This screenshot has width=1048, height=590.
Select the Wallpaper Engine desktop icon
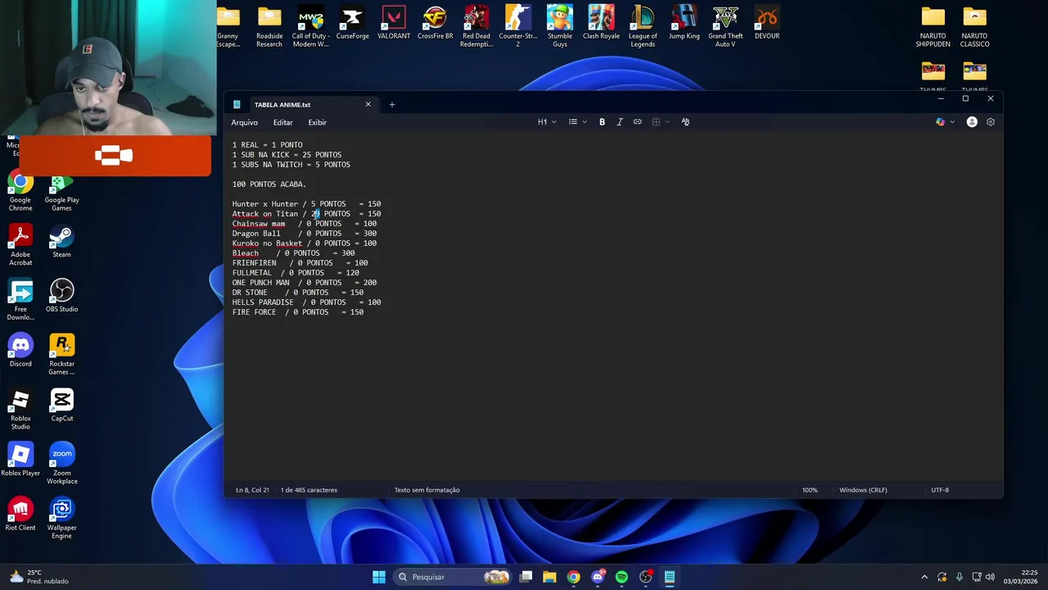(61, 519)
